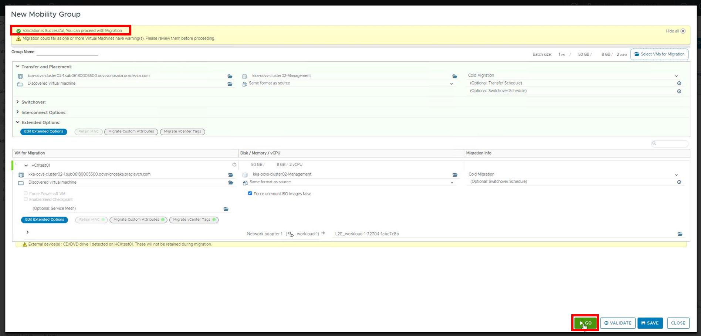The height and width of the screenshot is (336, 701).
Task: Click the VALIDATE button
Action: 617,323
